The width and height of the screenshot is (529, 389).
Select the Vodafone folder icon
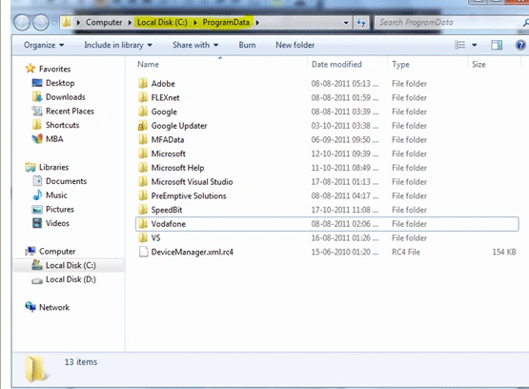click(143, 224)
